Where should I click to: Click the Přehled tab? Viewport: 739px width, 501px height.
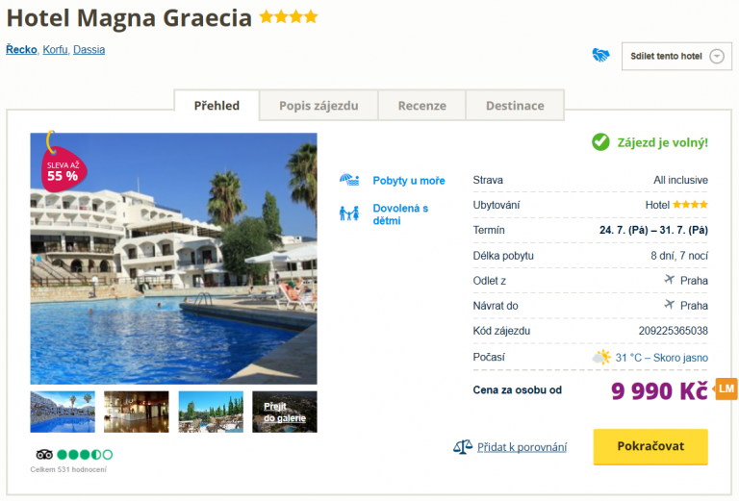point(217,106)
